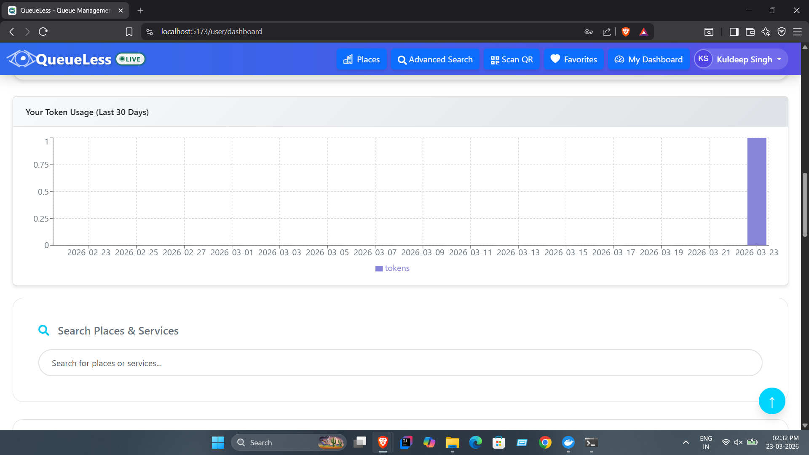Open Task View on the taskbar
This screenshot has width=809, height=455.
tap(360, 442)
